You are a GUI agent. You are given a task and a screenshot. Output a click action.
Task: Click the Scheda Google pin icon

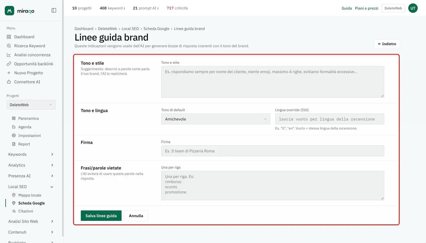pos(14,203)
